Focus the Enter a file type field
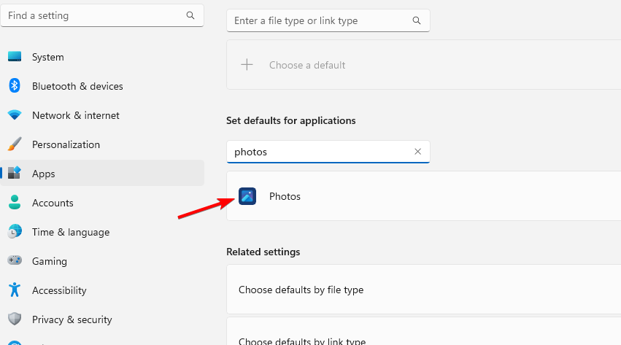This screenshot has width=621, height=345. tap(321, 21)
